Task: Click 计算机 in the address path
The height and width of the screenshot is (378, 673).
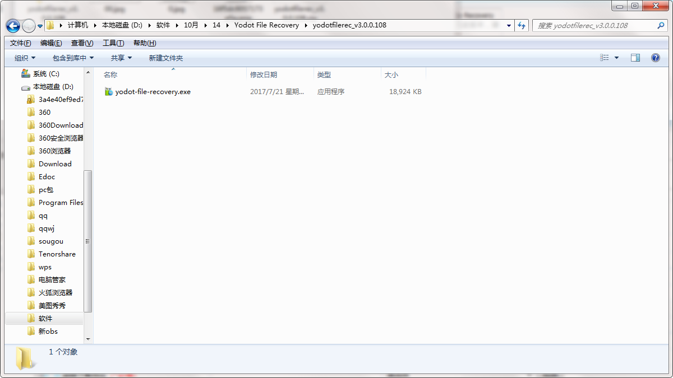Action: coord(78,25)
